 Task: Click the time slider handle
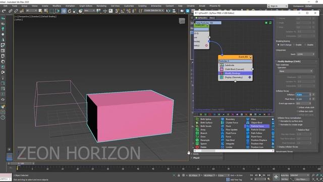(x=21, y=163)
